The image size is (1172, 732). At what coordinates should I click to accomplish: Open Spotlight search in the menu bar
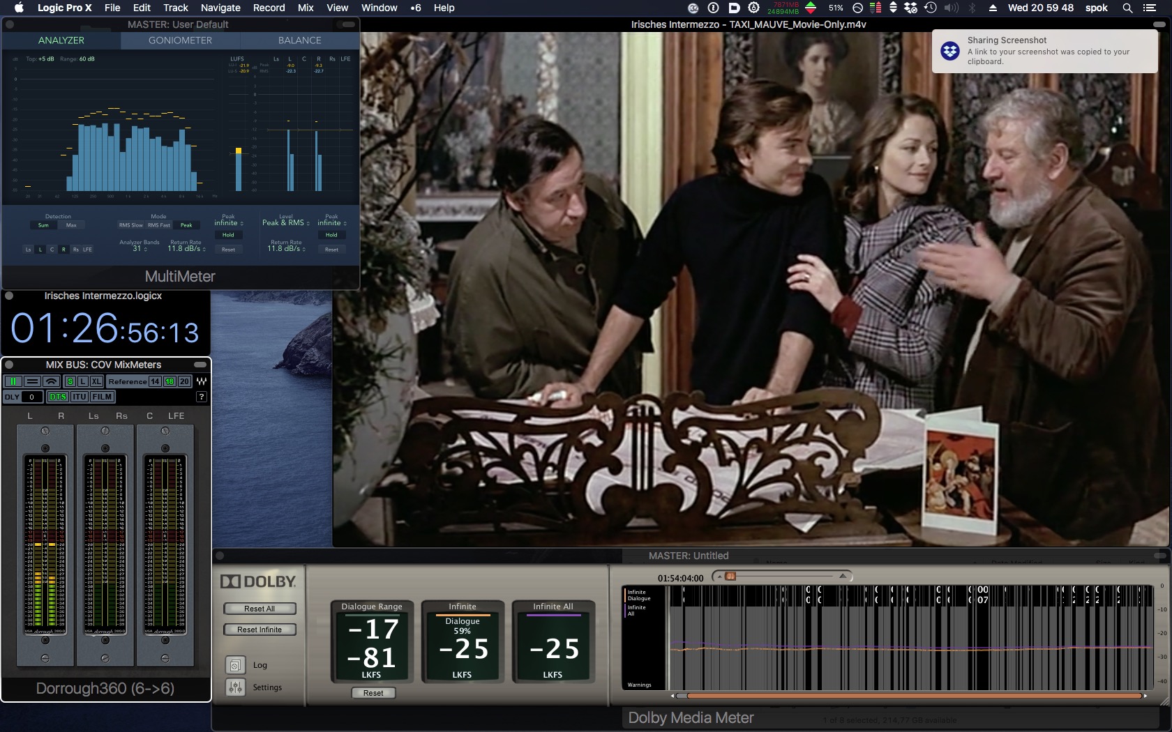tap(1127, 8)
